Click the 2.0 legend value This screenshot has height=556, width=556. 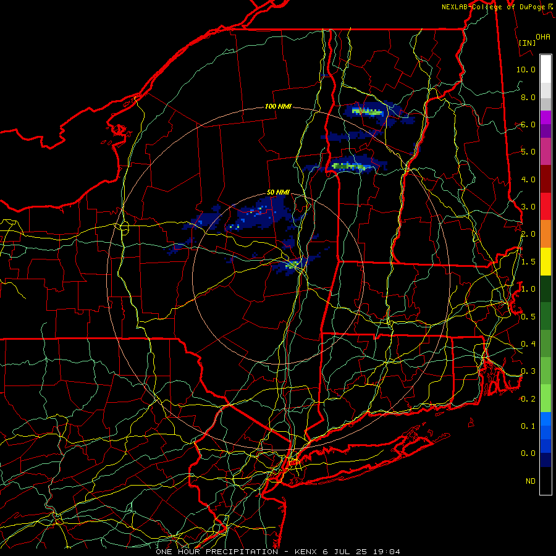(528, 234)
